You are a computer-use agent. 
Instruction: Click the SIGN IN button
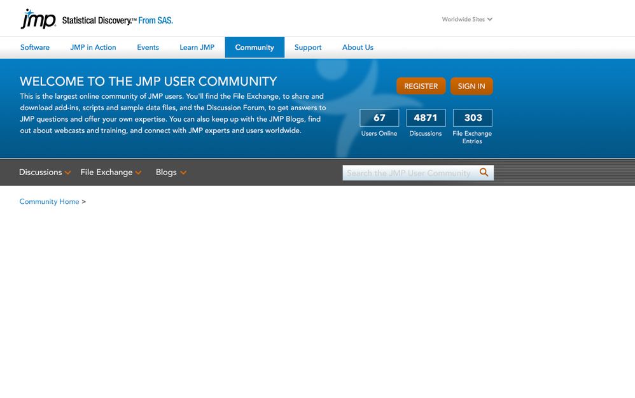[x=471, y=86]
